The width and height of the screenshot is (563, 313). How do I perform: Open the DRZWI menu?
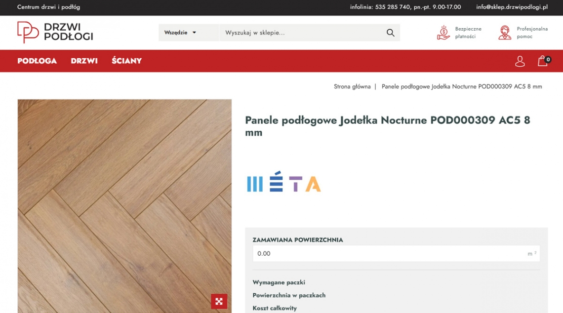pos(84,61)
